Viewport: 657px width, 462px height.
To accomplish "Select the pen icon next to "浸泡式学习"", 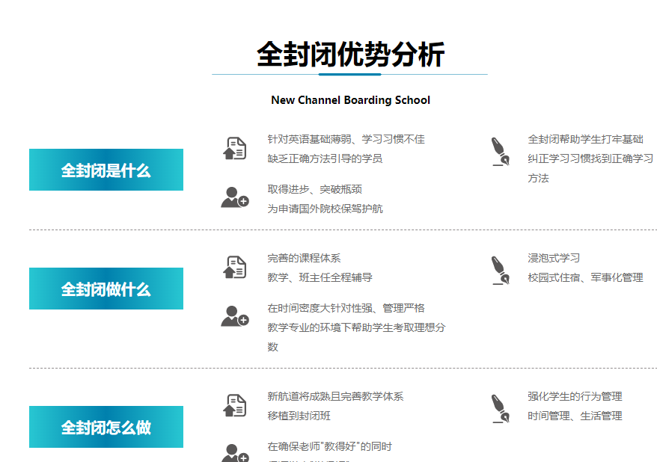I will [499, 270].
